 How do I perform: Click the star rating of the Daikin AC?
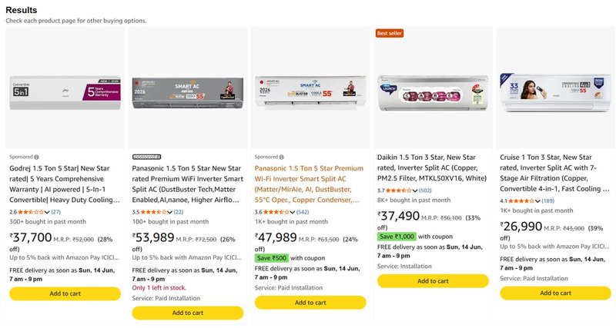(398, 191)
